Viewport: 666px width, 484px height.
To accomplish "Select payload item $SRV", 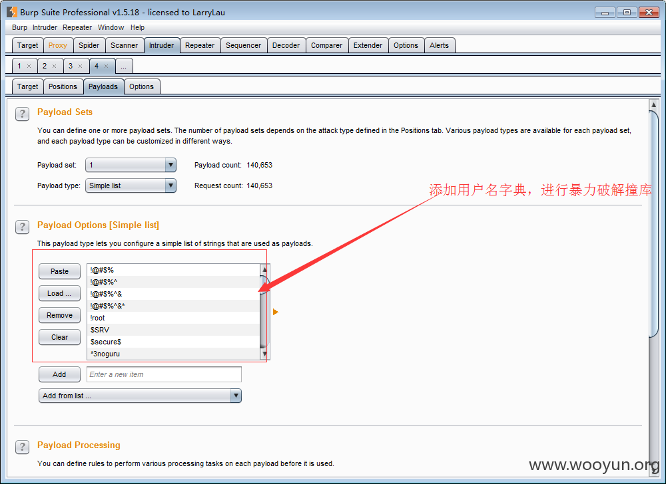I will coord(173,330).
